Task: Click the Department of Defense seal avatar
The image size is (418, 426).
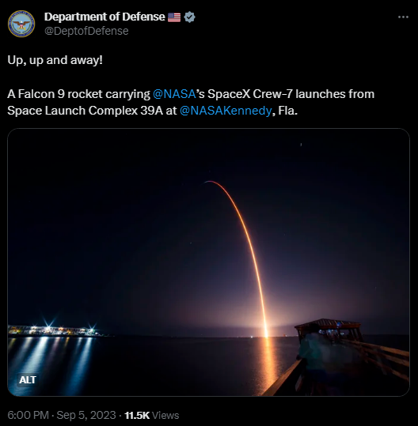Action: [x=21, y=24]
